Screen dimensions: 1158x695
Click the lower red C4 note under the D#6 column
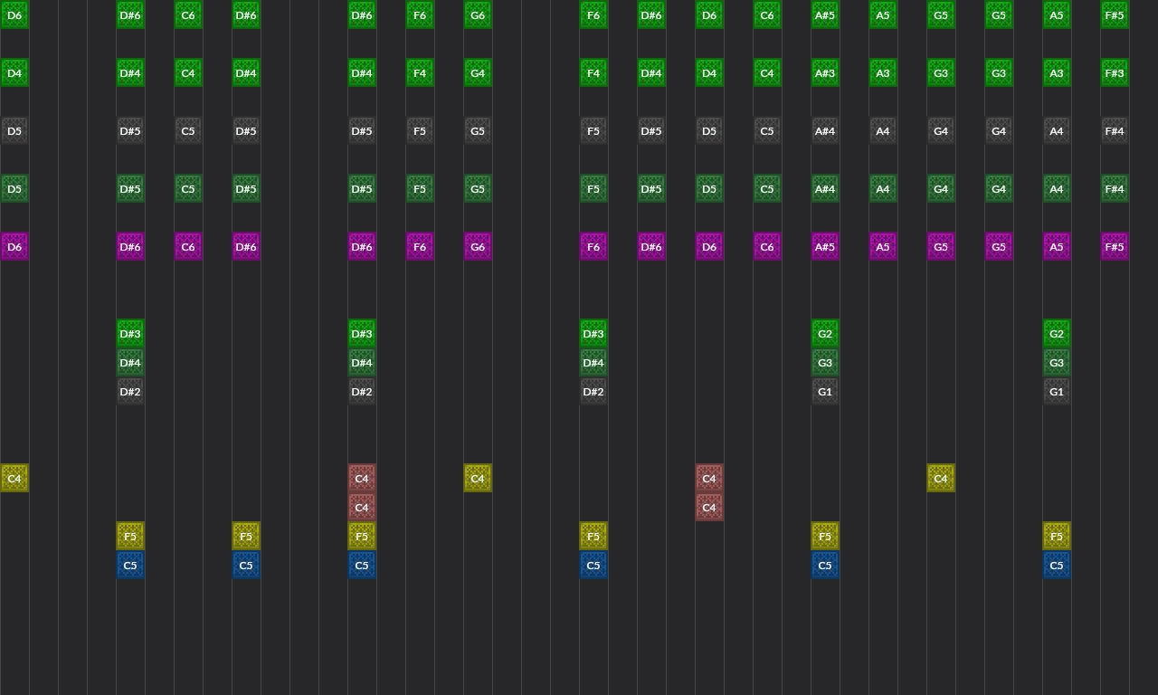click(361, 507)
